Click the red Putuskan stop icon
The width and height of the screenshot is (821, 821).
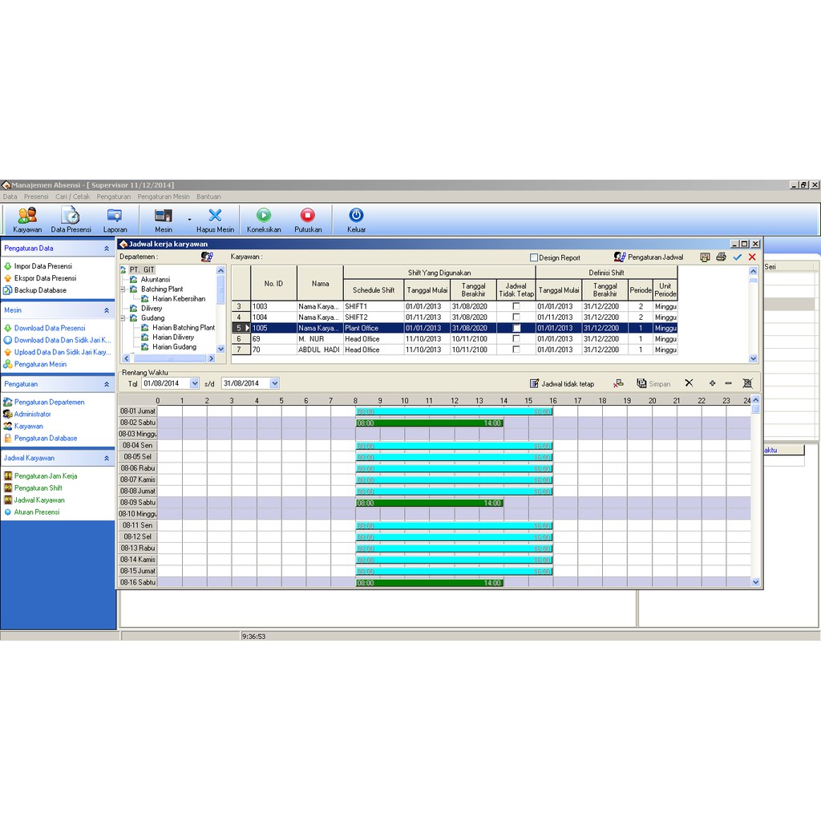[x=308, y=215]
